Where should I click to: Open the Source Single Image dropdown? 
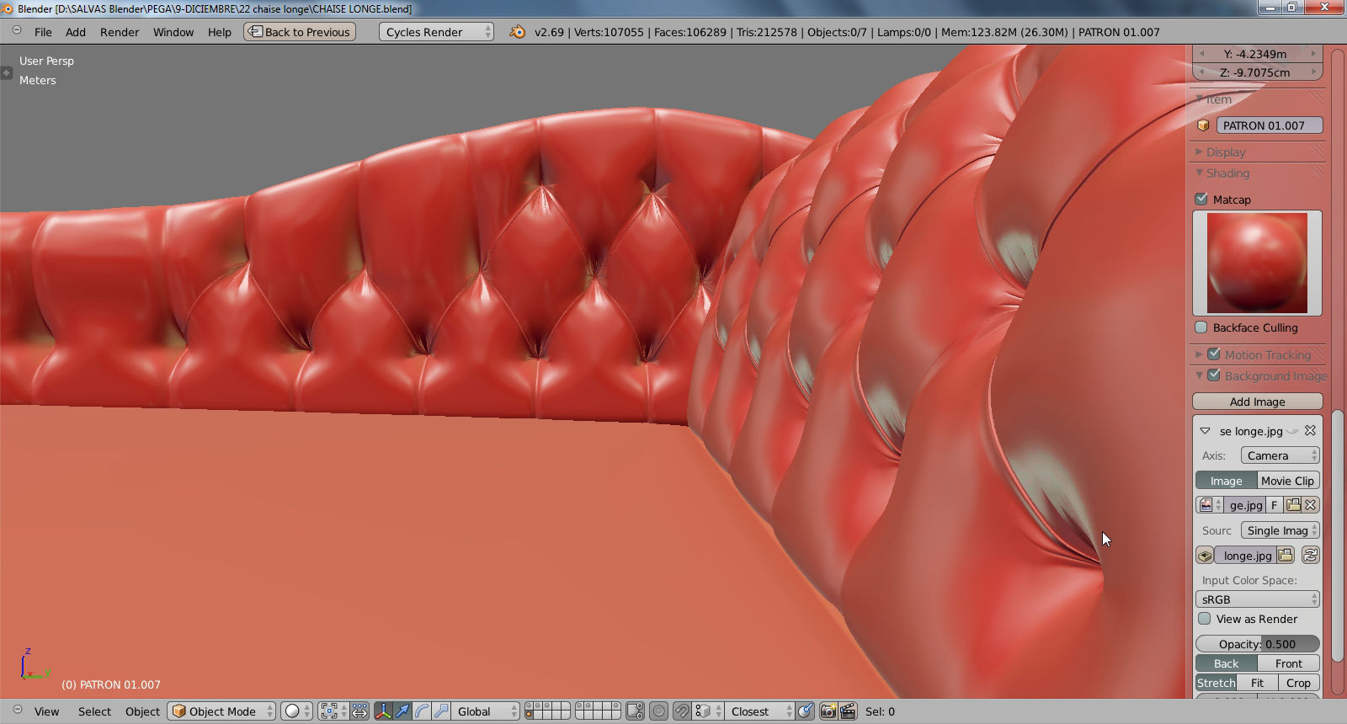click(x=1280, y=530)
